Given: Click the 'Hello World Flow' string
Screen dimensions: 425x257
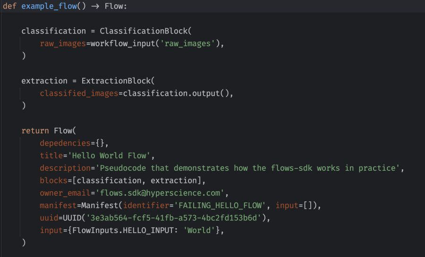Looking at the screenshot, I should point(109,156).
